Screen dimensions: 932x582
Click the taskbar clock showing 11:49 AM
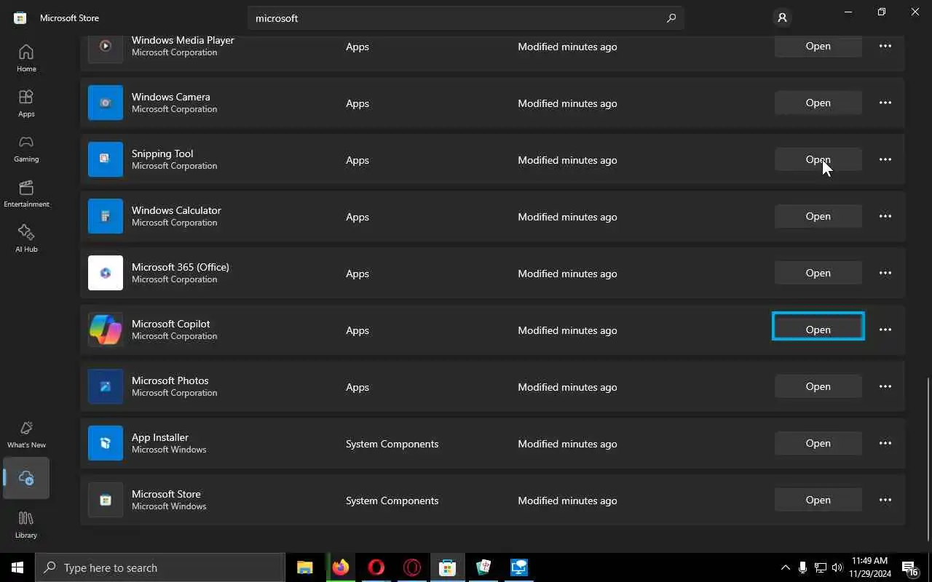tap(871, 567)
